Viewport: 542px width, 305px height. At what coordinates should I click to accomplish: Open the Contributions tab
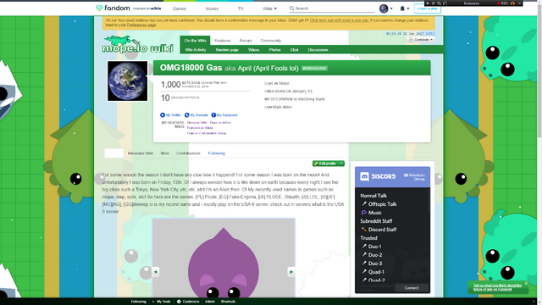(x=188, y=153)
